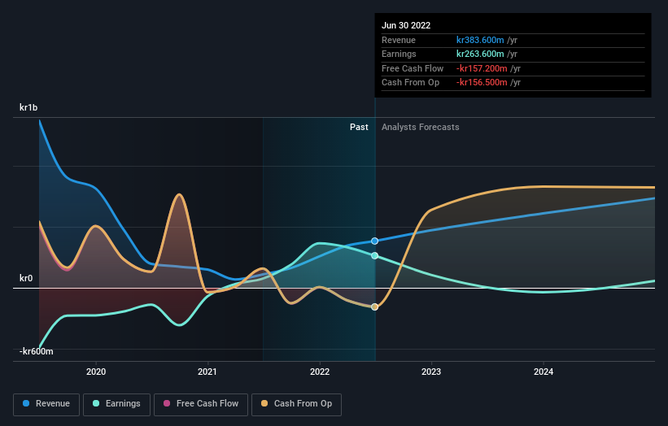Click the pink dot in Free Cash Flow legend
The image size is (668, 426).
[167, 403]
